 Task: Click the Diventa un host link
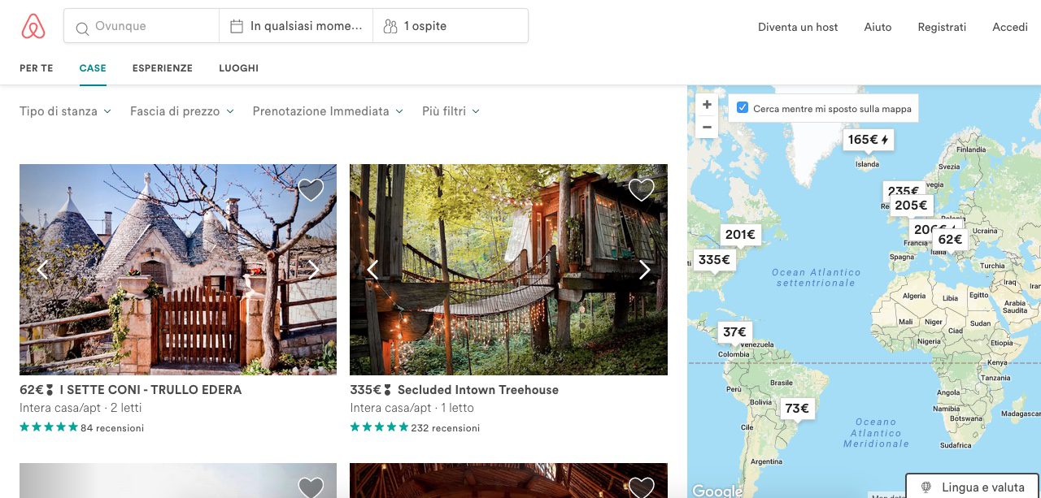click(x=798, y=27)
